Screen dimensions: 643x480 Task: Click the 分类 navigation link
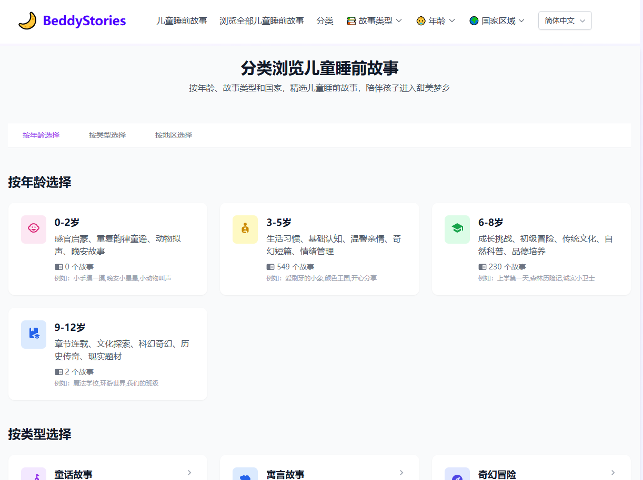click(x=325, y=21)
